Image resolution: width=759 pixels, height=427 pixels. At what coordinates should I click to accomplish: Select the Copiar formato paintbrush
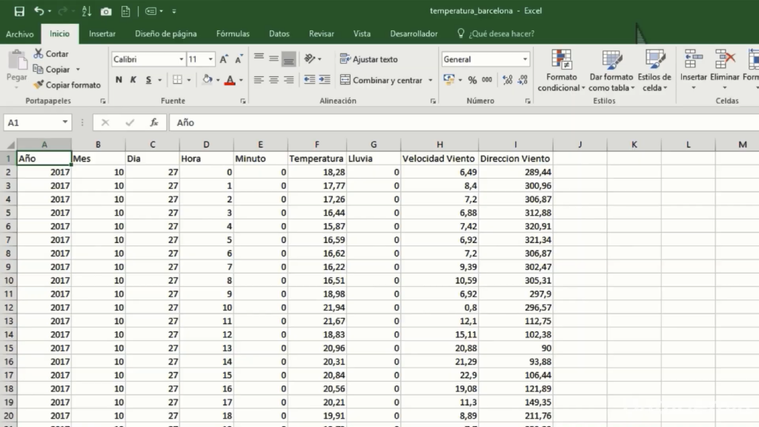coord(39,85)
